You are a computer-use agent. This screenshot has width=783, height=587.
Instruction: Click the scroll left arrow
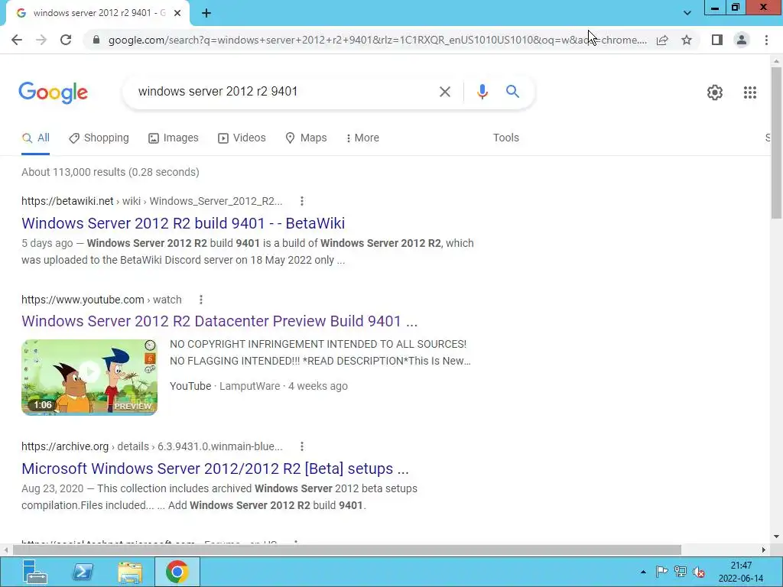(5, 550)
